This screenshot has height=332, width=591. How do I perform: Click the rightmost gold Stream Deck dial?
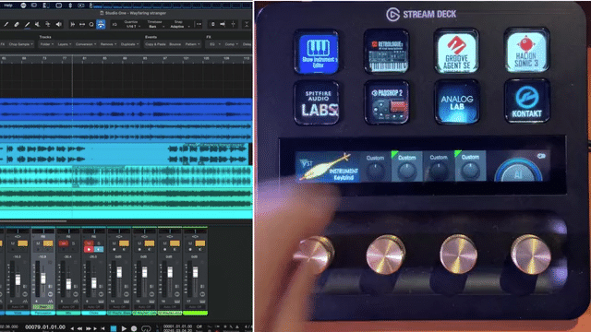point(531,255)
